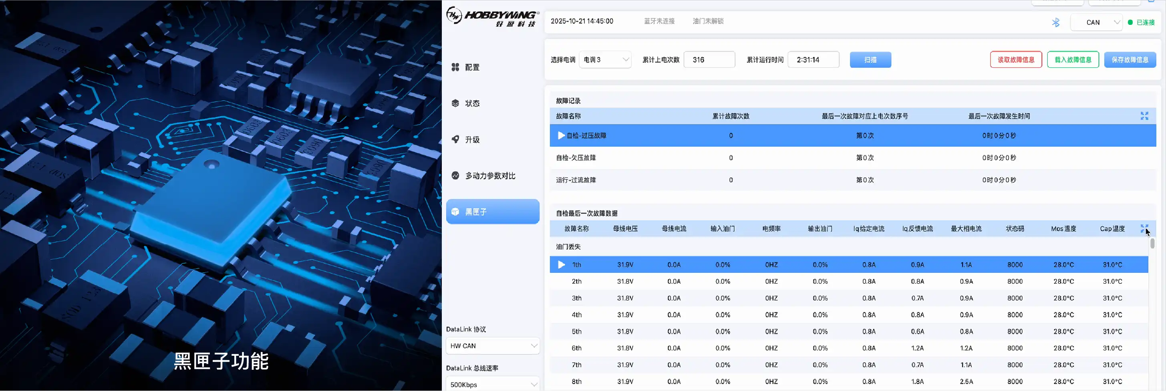This screenshot has width=1166, height=391.
Task: Open the 升级 menu item
Action: point(472,139)
